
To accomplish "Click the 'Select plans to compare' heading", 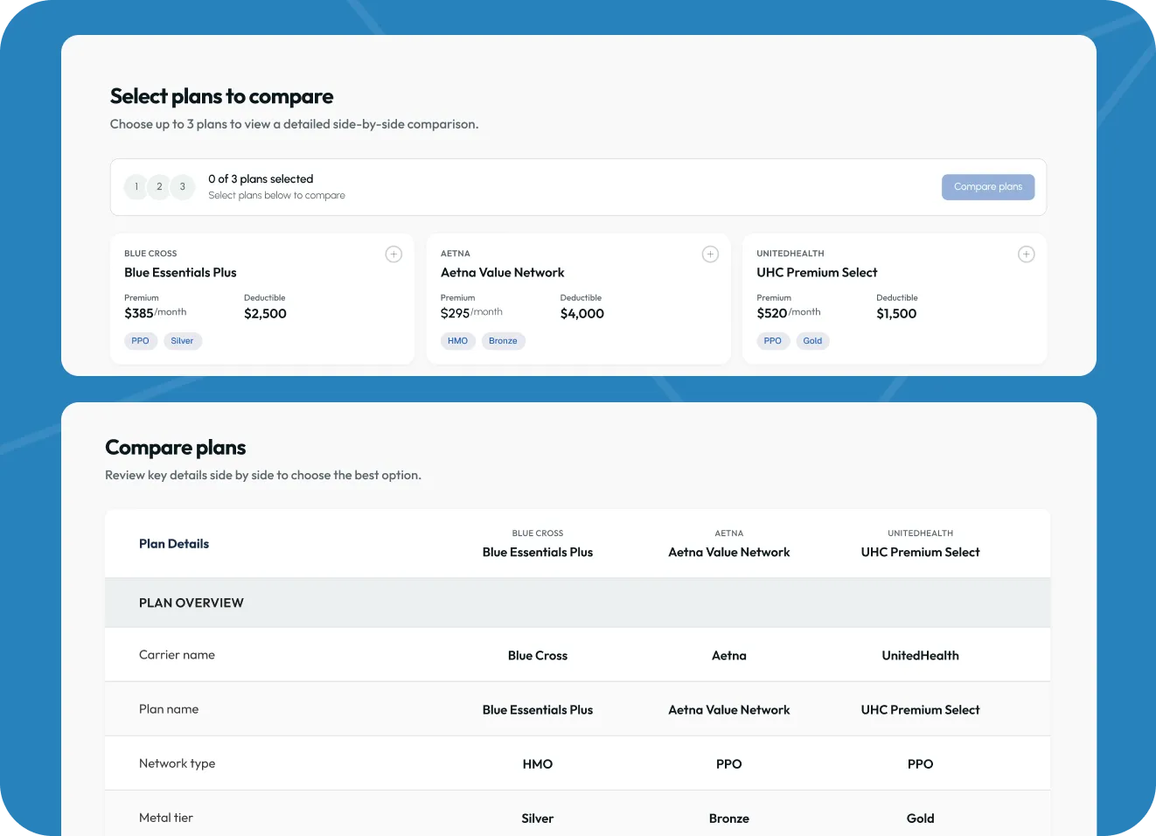I will (x=221, y=96).
